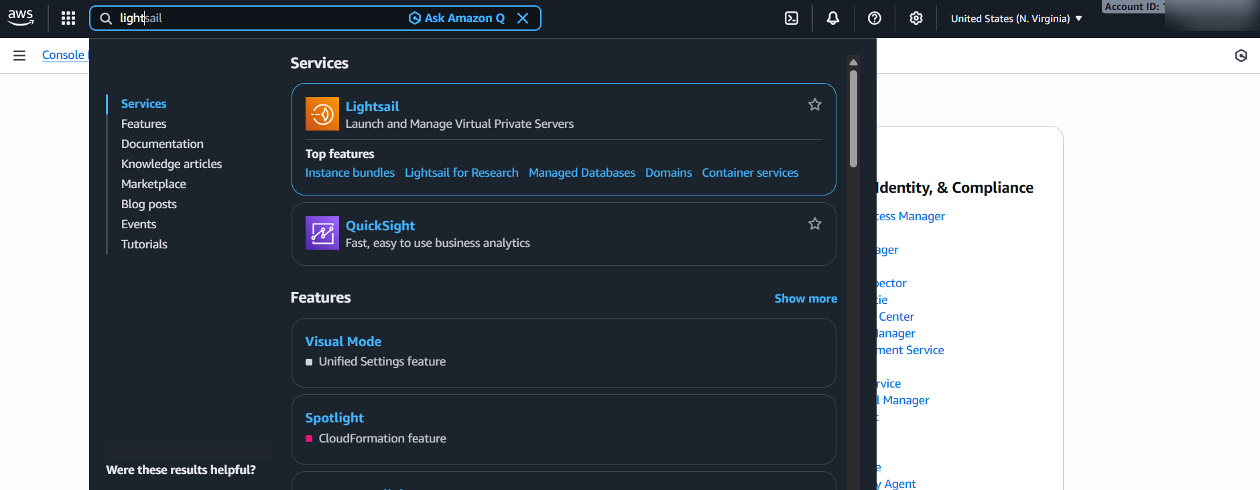Open the notifications bell
Screen dimensions: 1260x490
pyautogui.click(x=833, y=18)
